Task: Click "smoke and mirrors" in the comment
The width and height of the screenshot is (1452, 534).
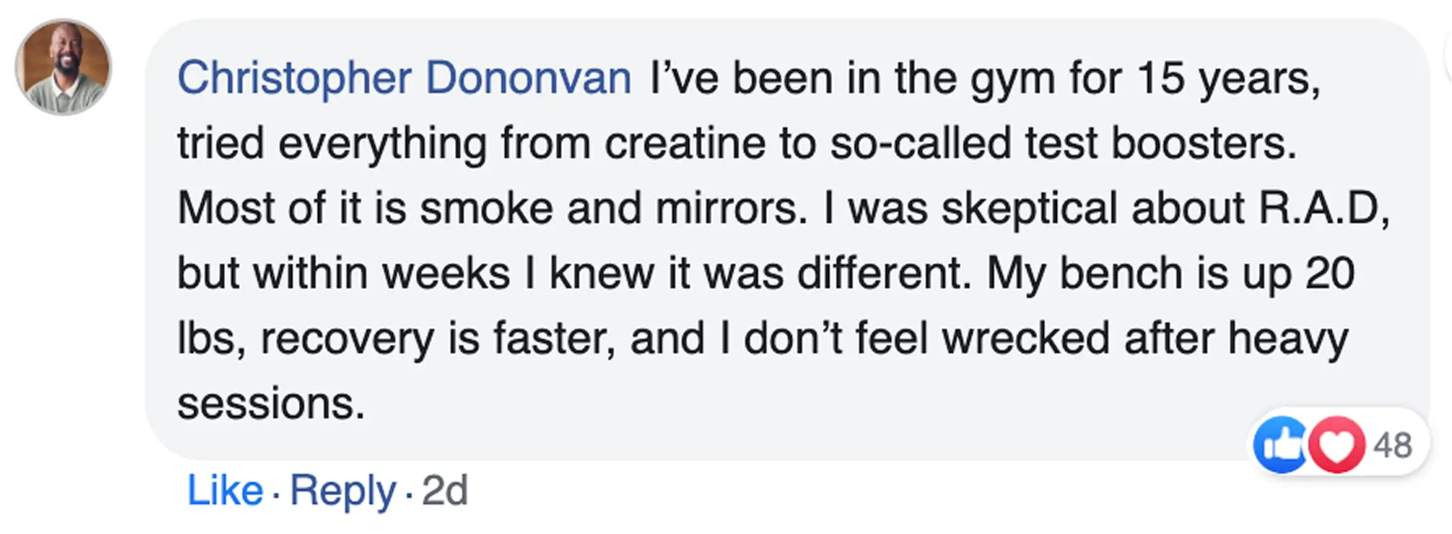Action: tap(608, 209)
